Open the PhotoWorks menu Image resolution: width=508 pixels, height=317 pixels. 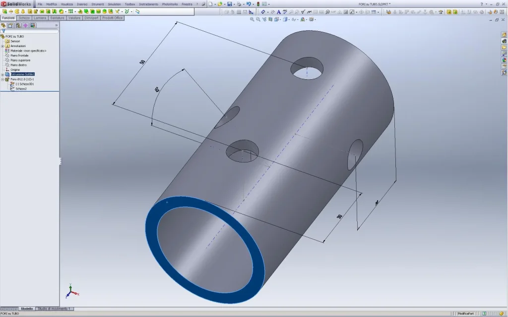pos(170,4)
